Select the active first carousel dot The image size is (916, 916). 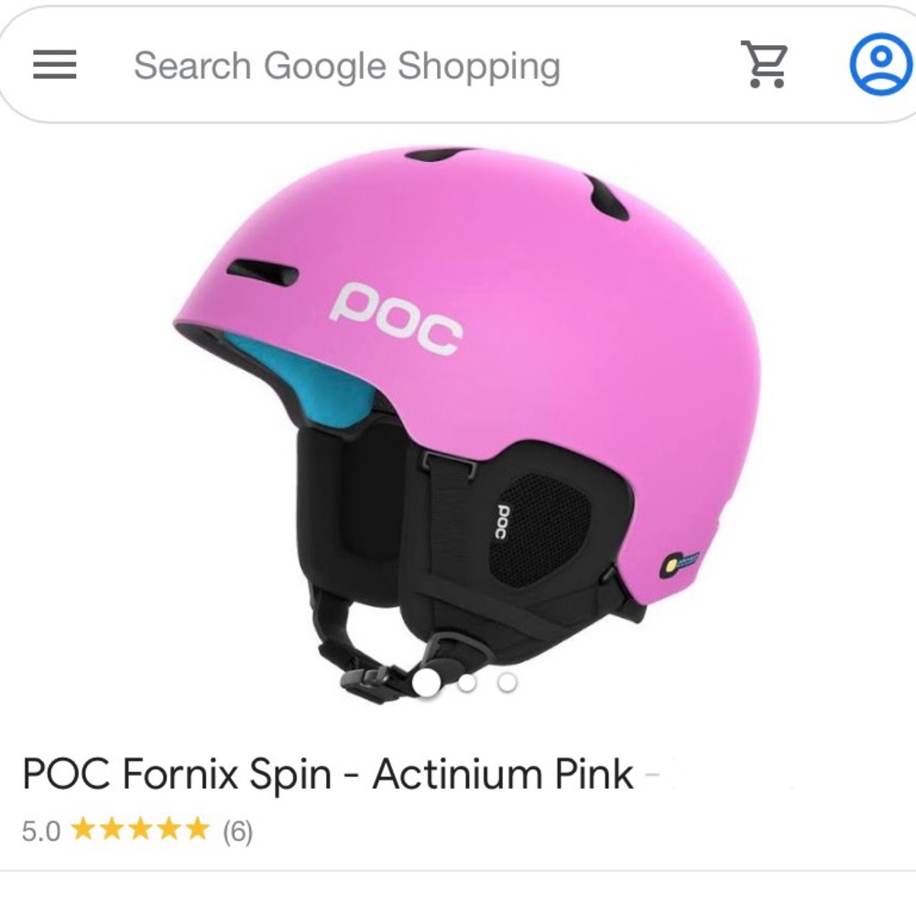426,682
